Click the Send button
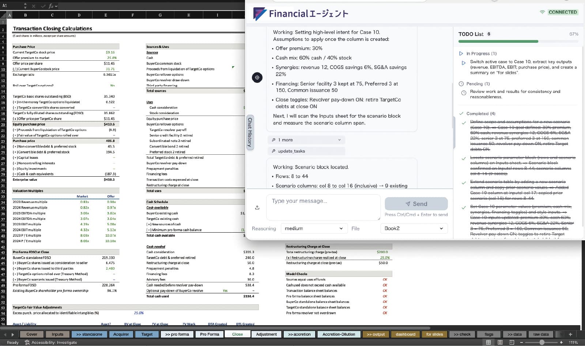The image size is (585, 346). (416, 204)
